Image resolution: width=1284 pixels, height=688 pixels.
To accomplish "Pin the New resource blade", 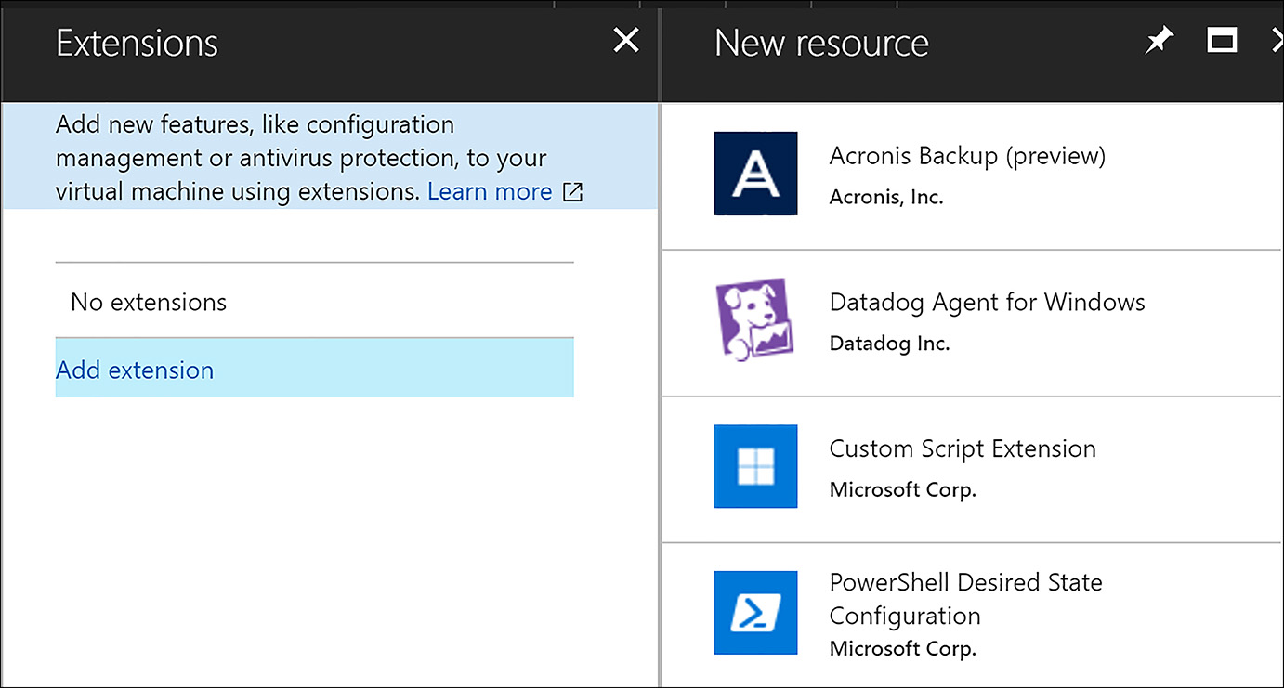I will coord(1159,40).
